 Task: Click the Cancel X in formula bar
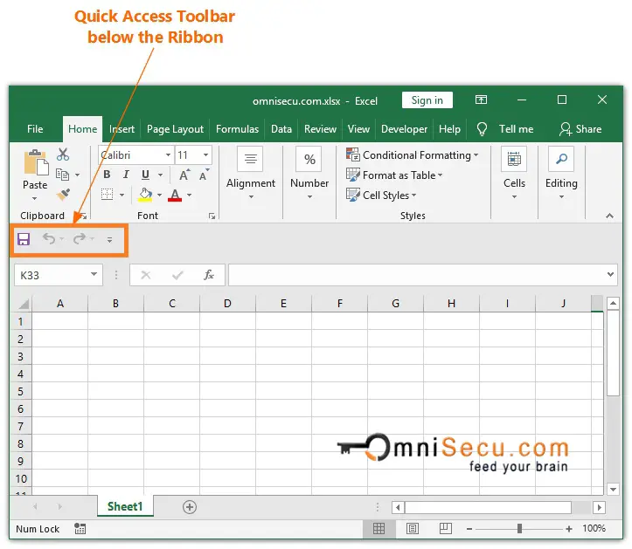146,275
